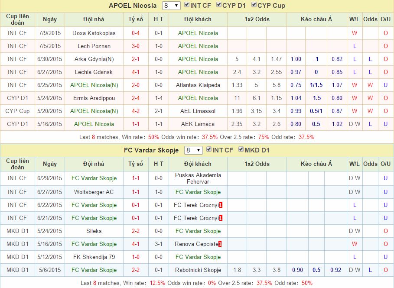The height and width of the screenshot is (288, 394).
Task: Click Vardar win rate 12.5% value
Action: click(157, 283)
